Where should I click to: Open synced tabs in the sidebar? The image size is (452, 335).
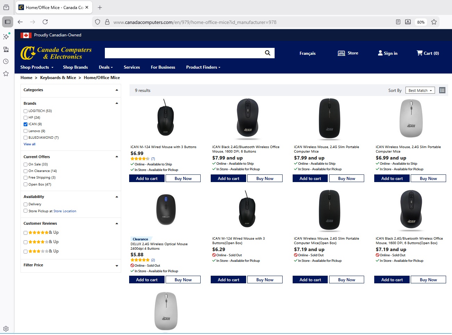click(x=6, y=49)
